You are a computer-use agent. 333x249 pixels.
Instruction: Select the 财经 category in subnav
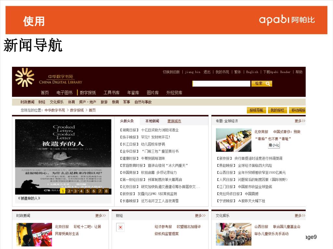pos(42,102)
